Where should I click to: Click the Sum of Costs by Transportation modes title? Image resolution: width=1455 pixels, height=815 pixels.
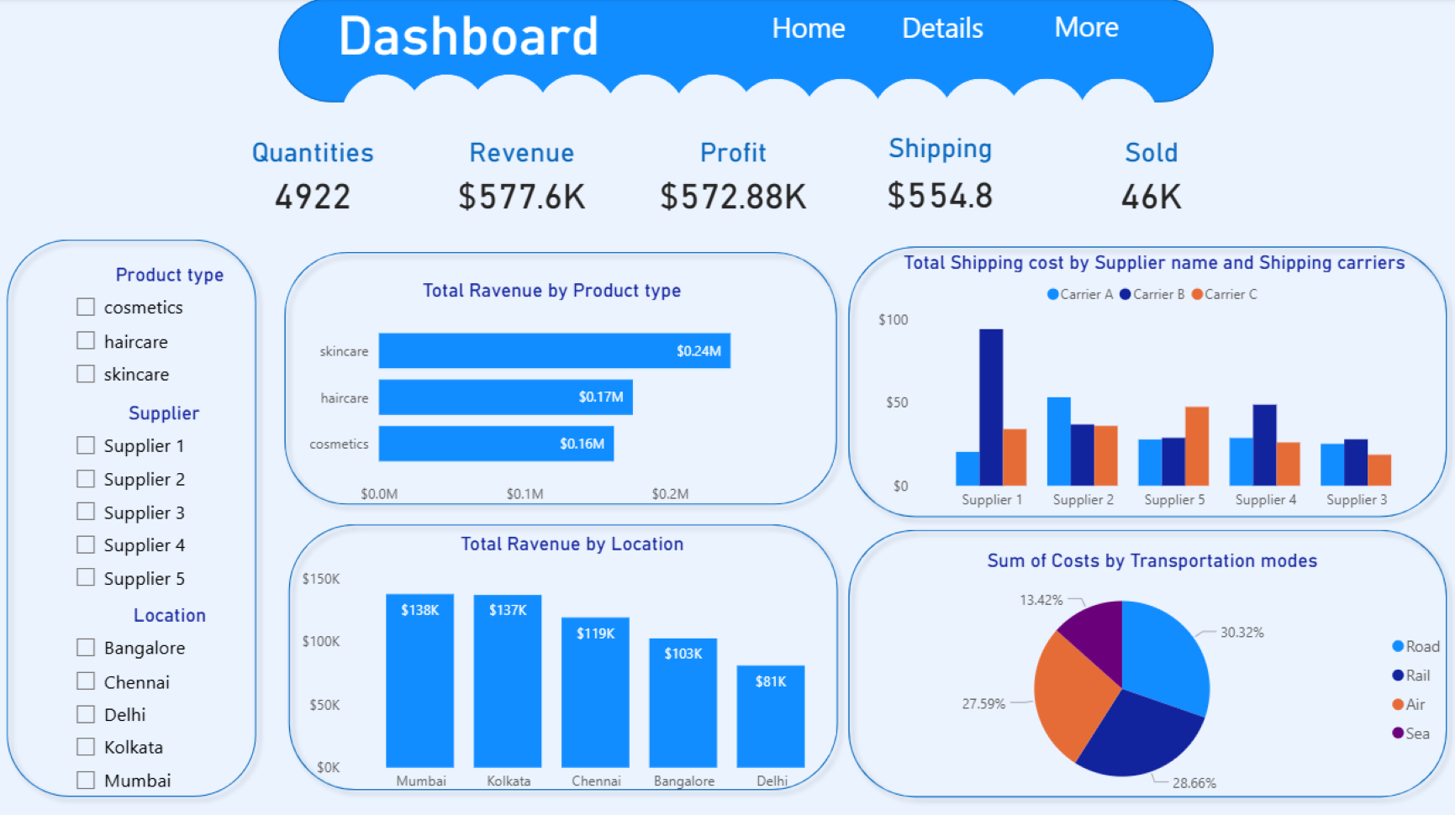1152,560
